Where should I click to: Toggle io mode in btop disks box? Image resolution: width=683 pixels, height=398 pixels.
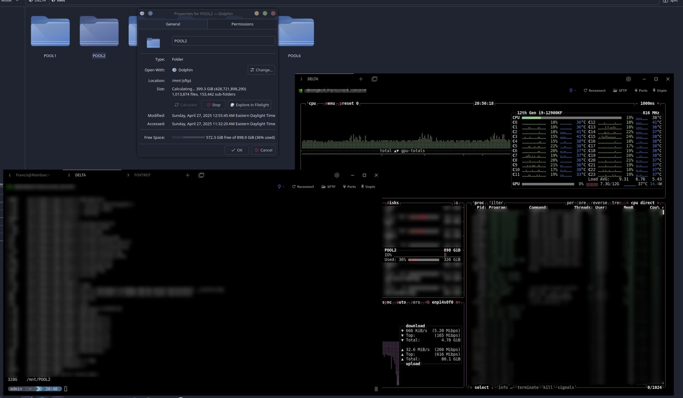point(456,203)
